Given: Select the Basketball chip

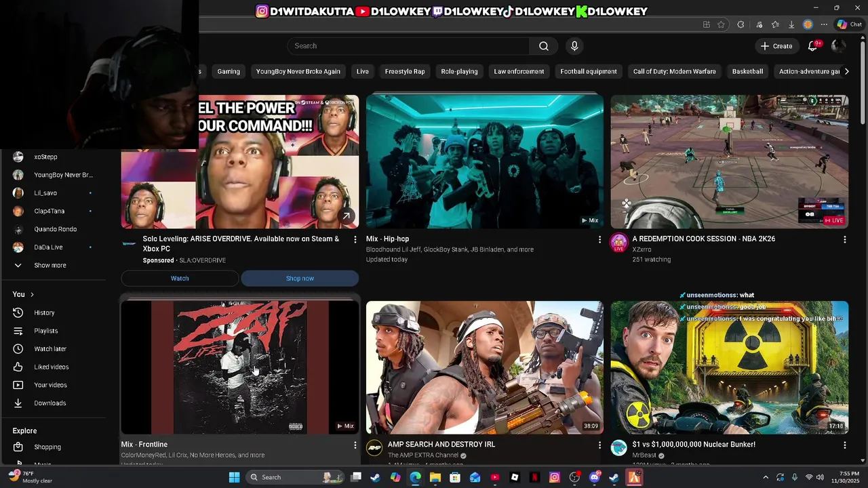Looking at the screenshot, I should click(747, 71).
